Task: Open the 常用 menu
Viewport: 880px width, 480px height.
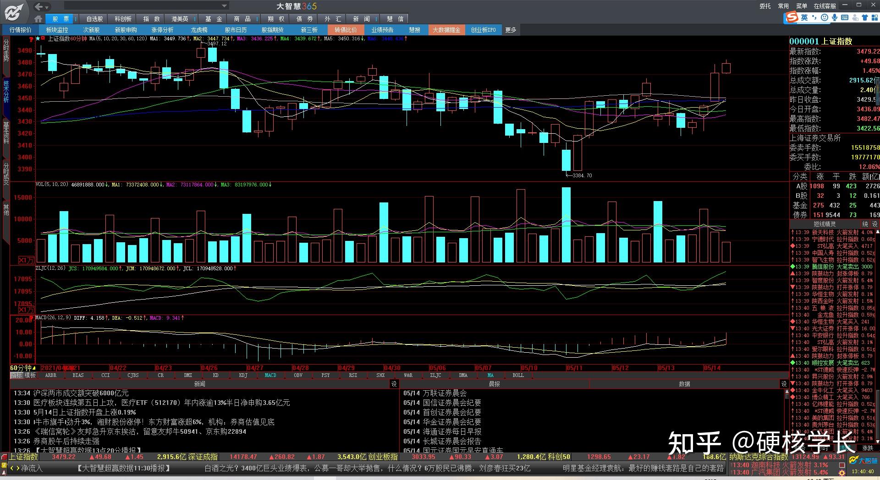Action: point(783,6)
